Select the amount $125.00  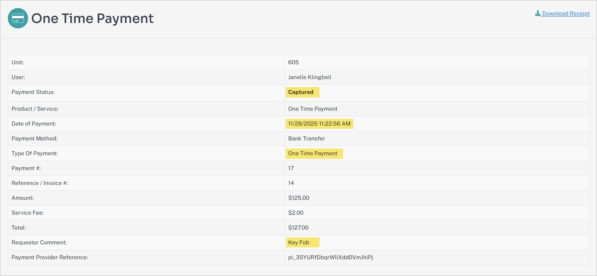click(x=299, y=198)
